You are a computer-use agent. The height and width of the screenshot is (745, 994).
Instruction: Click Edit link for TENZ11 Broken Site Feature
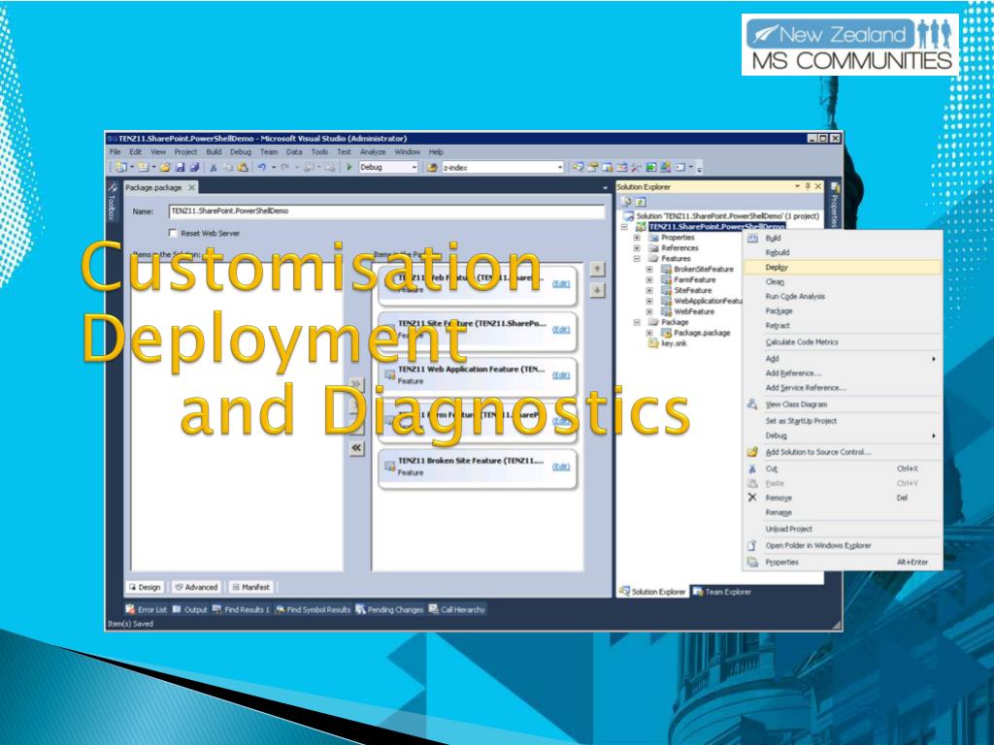(560, 467)
